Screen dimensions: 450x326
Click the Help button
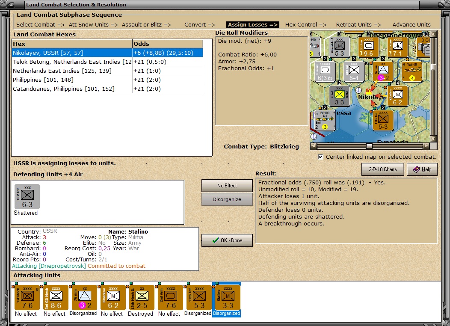pos(422,169)
